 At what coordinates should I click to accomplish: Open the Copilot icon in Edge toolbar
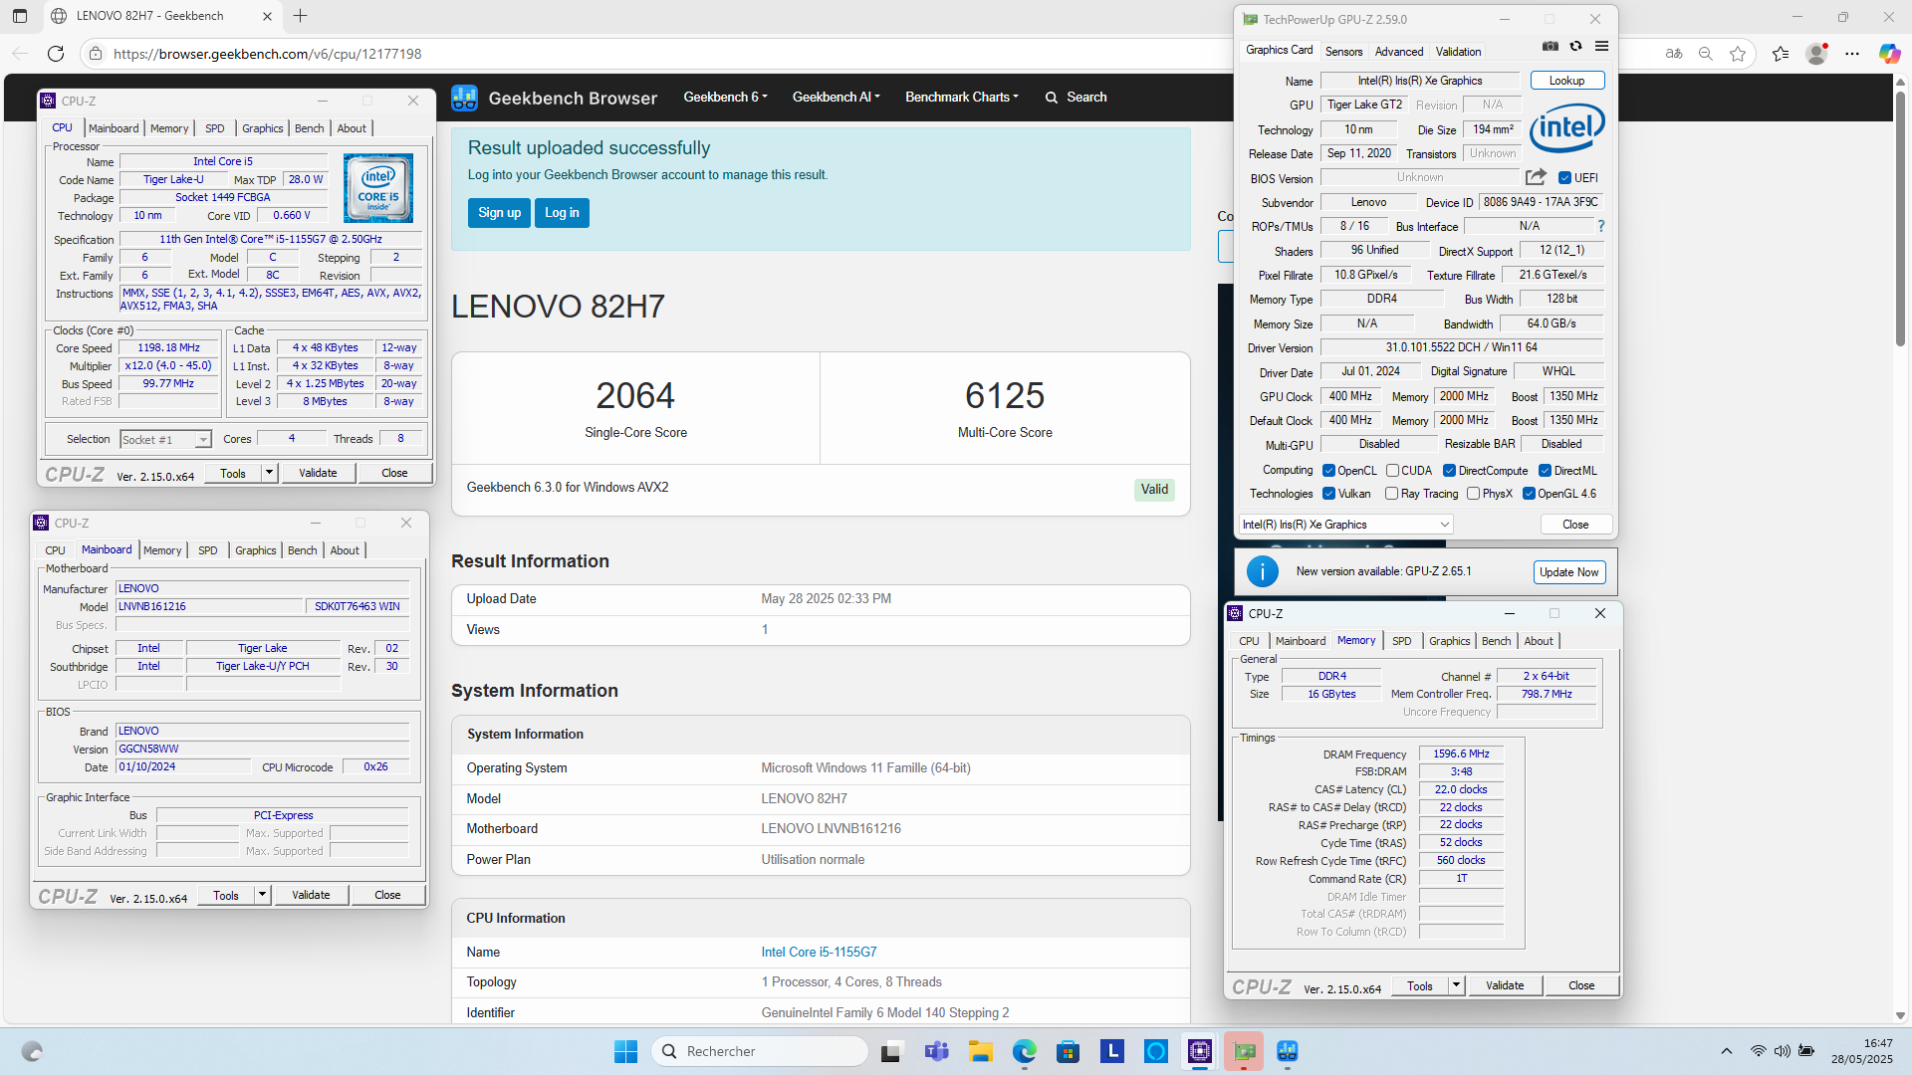point(1889,54)
